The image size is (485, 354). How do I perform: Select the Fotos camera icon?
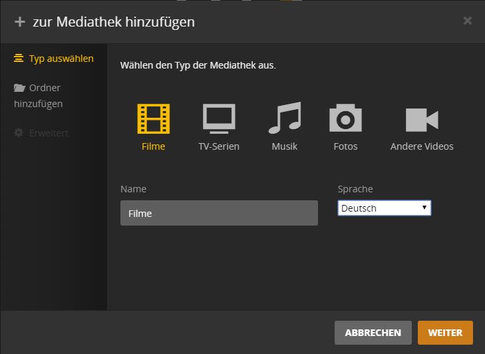tap(345, 118)
